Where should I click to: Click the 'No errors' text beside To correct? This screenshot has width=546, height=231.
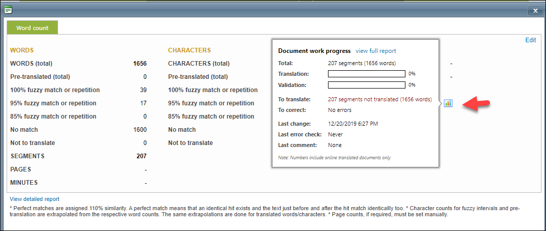click(339, 110)
